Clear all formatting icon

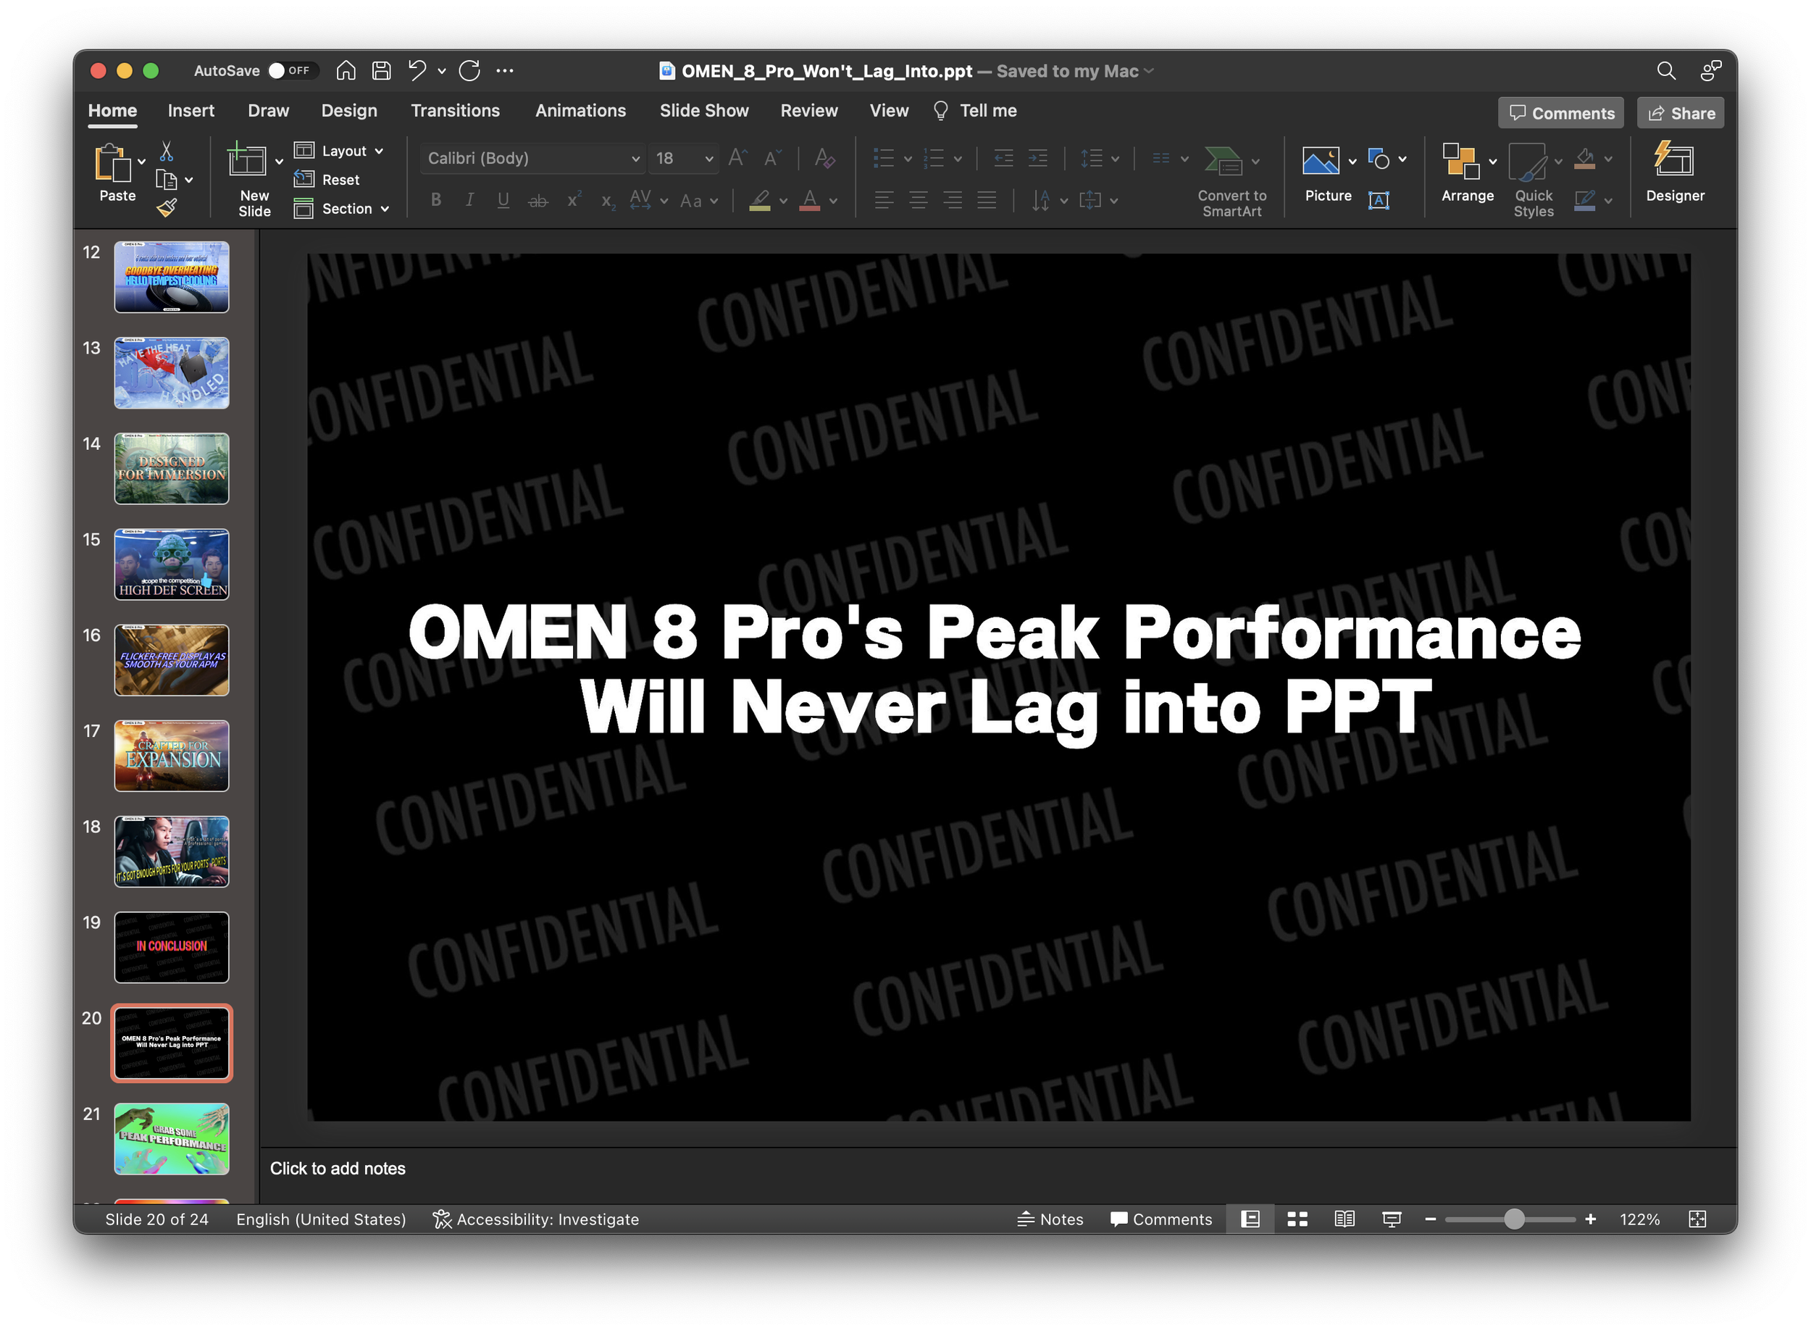[x=824, y=158]
